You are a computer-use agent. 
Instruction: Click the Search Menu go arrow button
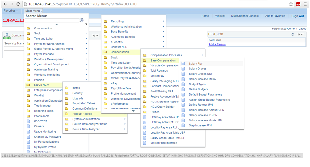(82, 20)
